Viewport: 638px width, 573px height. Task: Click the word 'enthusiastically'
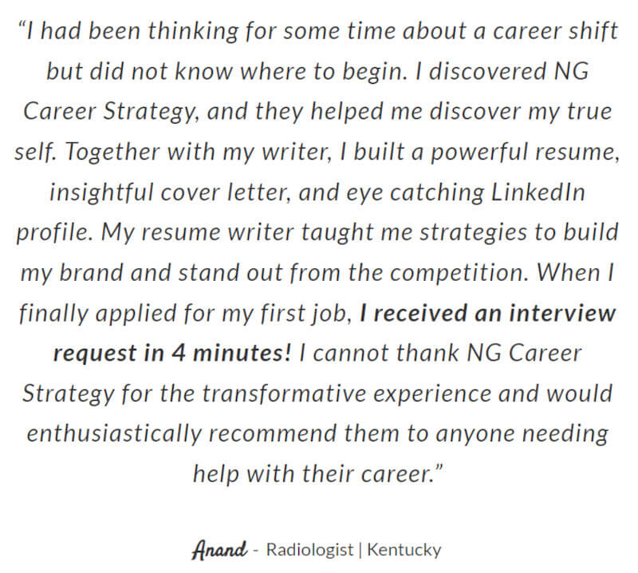pos(114,433)
